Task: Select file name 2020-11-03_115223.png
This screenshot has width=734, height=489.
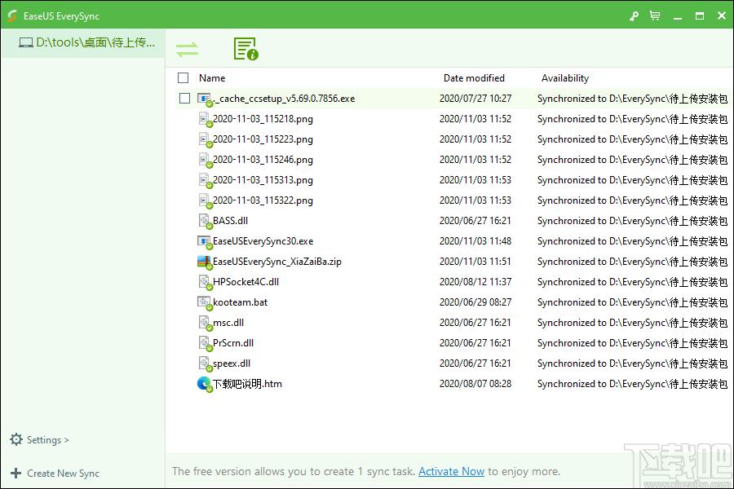Action: [263, 139]
